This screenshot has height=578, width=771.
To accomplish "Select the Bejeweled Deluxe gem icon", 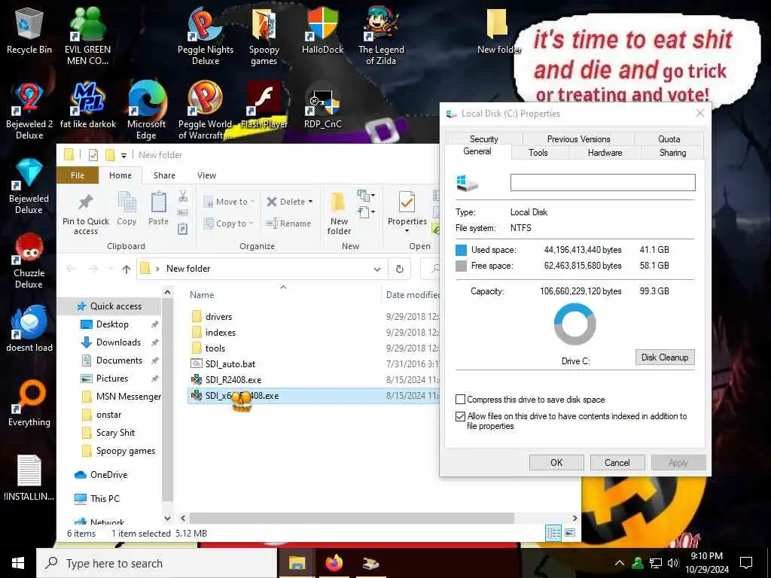I will tap(29, 186).
